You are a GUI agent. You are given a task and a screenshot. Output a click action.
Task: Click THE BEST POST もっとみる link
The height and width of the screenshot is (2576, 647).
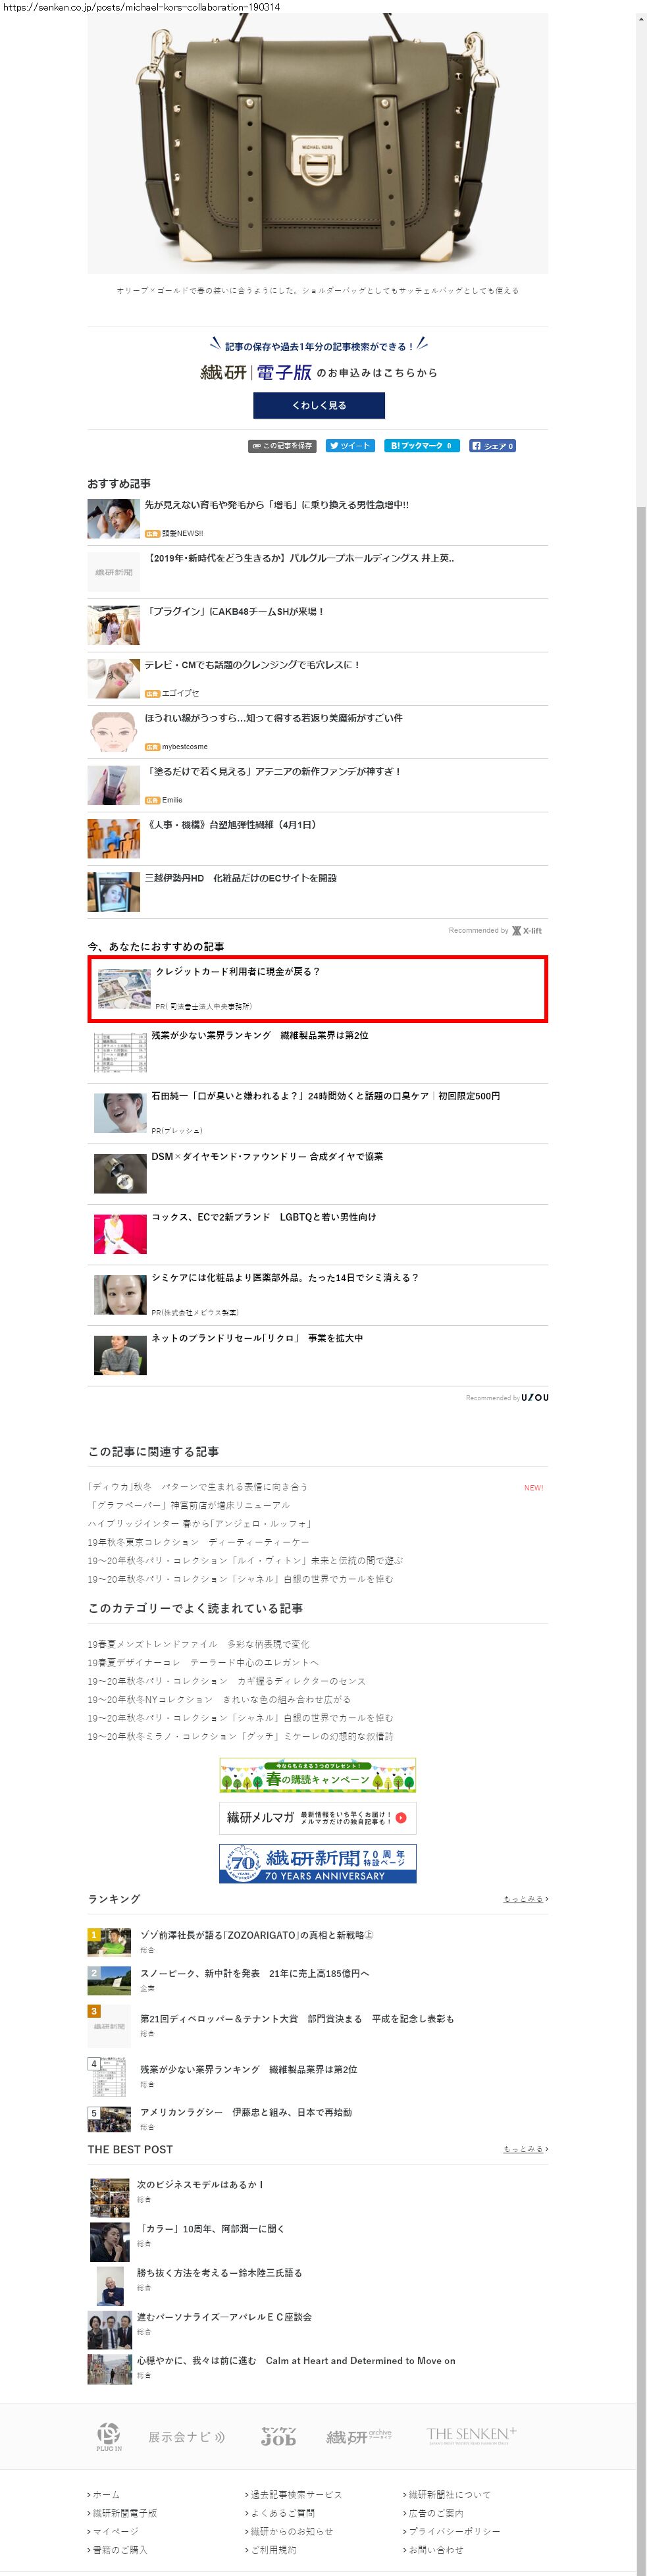[x=525, y=2149]
